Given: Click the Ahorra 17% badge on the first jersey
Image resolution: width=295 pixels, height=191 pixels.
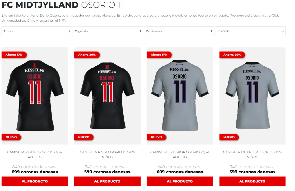Looking at the screenshot, I should click(14, 55).
